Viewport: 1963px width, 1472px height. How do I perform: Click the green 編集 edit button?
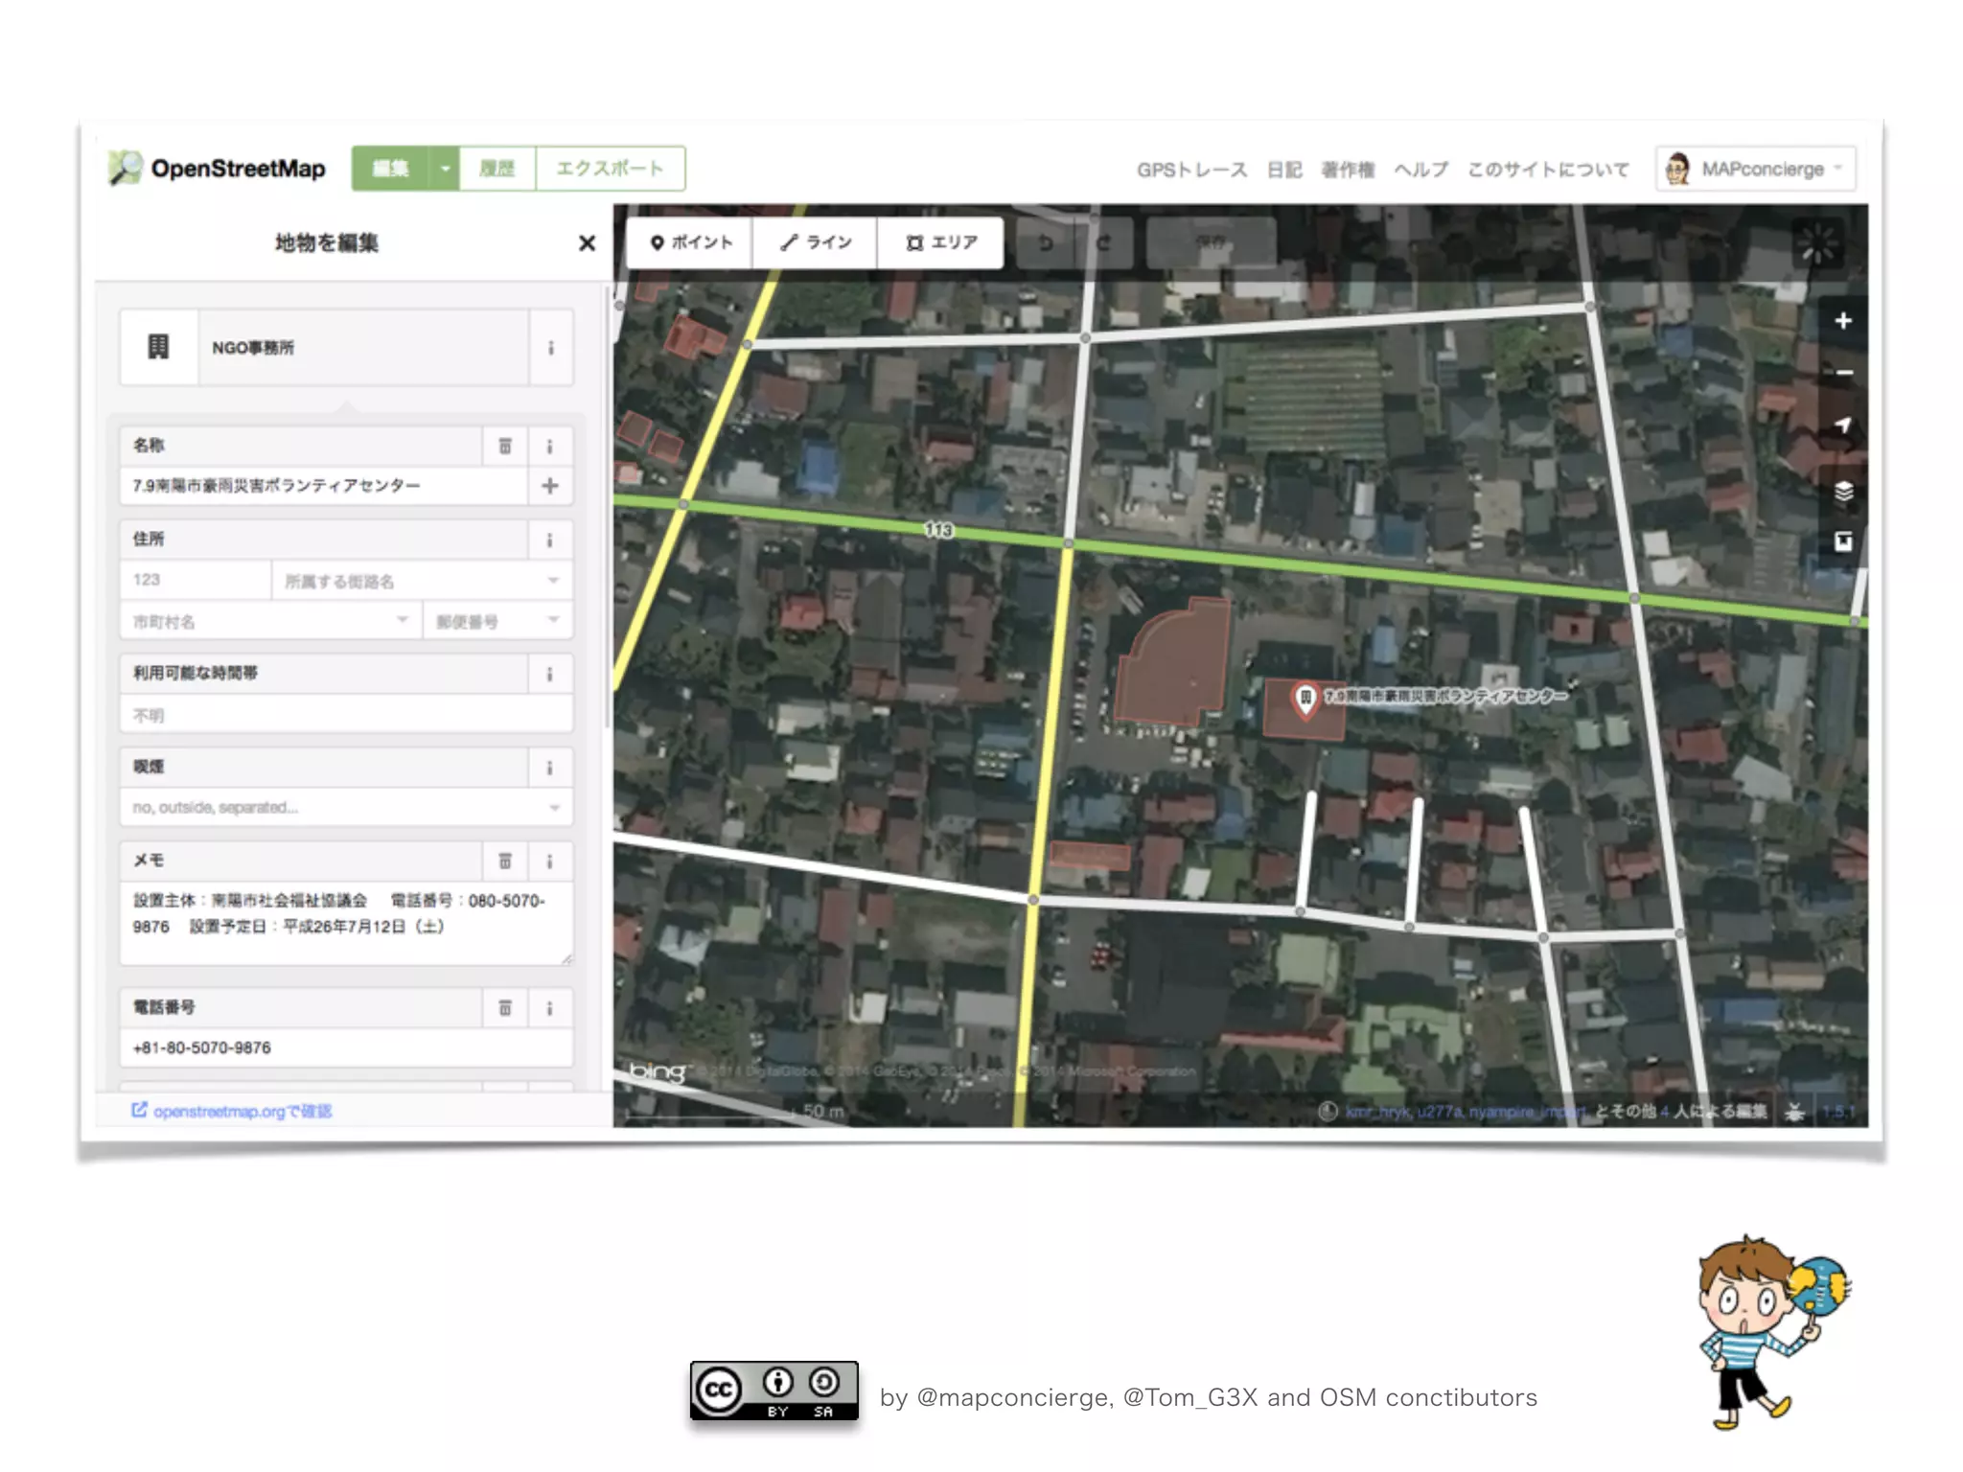click(390, 169)
